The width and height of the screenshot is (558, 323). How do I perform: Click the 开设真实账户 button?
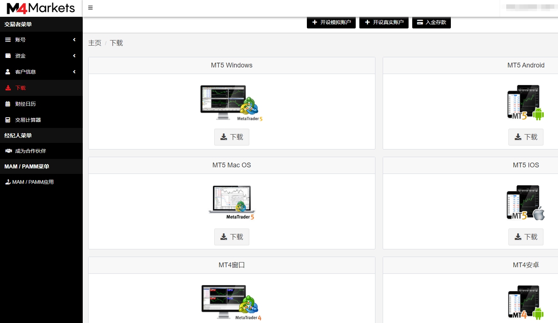pos(384,22)
